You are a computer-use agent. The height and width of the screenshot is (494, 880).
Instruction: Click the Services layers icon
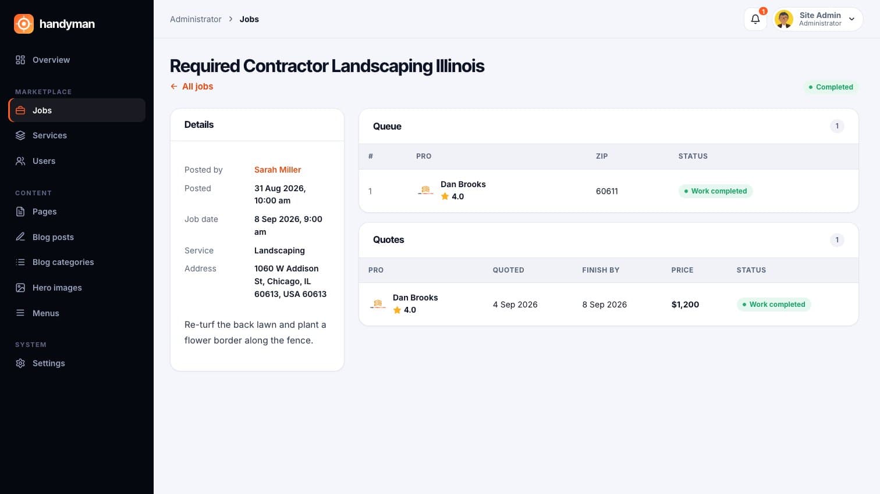point(20,135)
